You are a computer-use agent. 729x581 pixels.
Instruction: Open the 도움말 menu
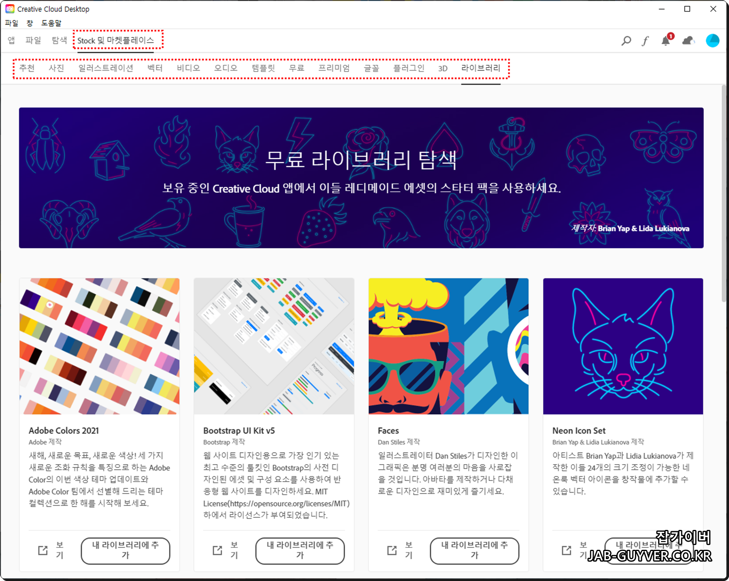(51, 23)
